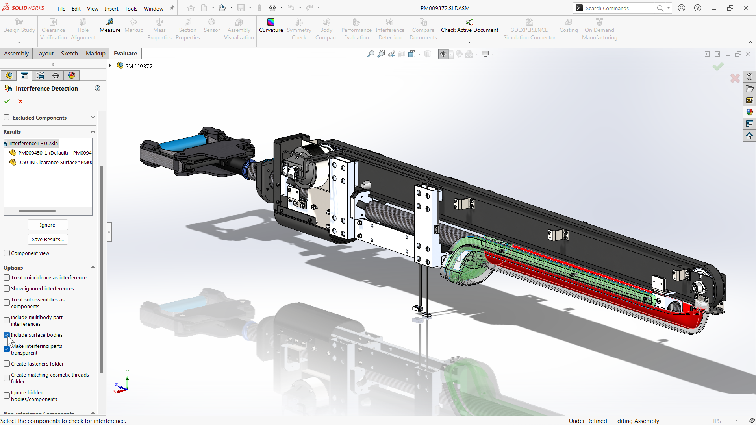Select the Symmetry Check tool
The width and height of the screenshot is (756, 425).
(298, 29)
